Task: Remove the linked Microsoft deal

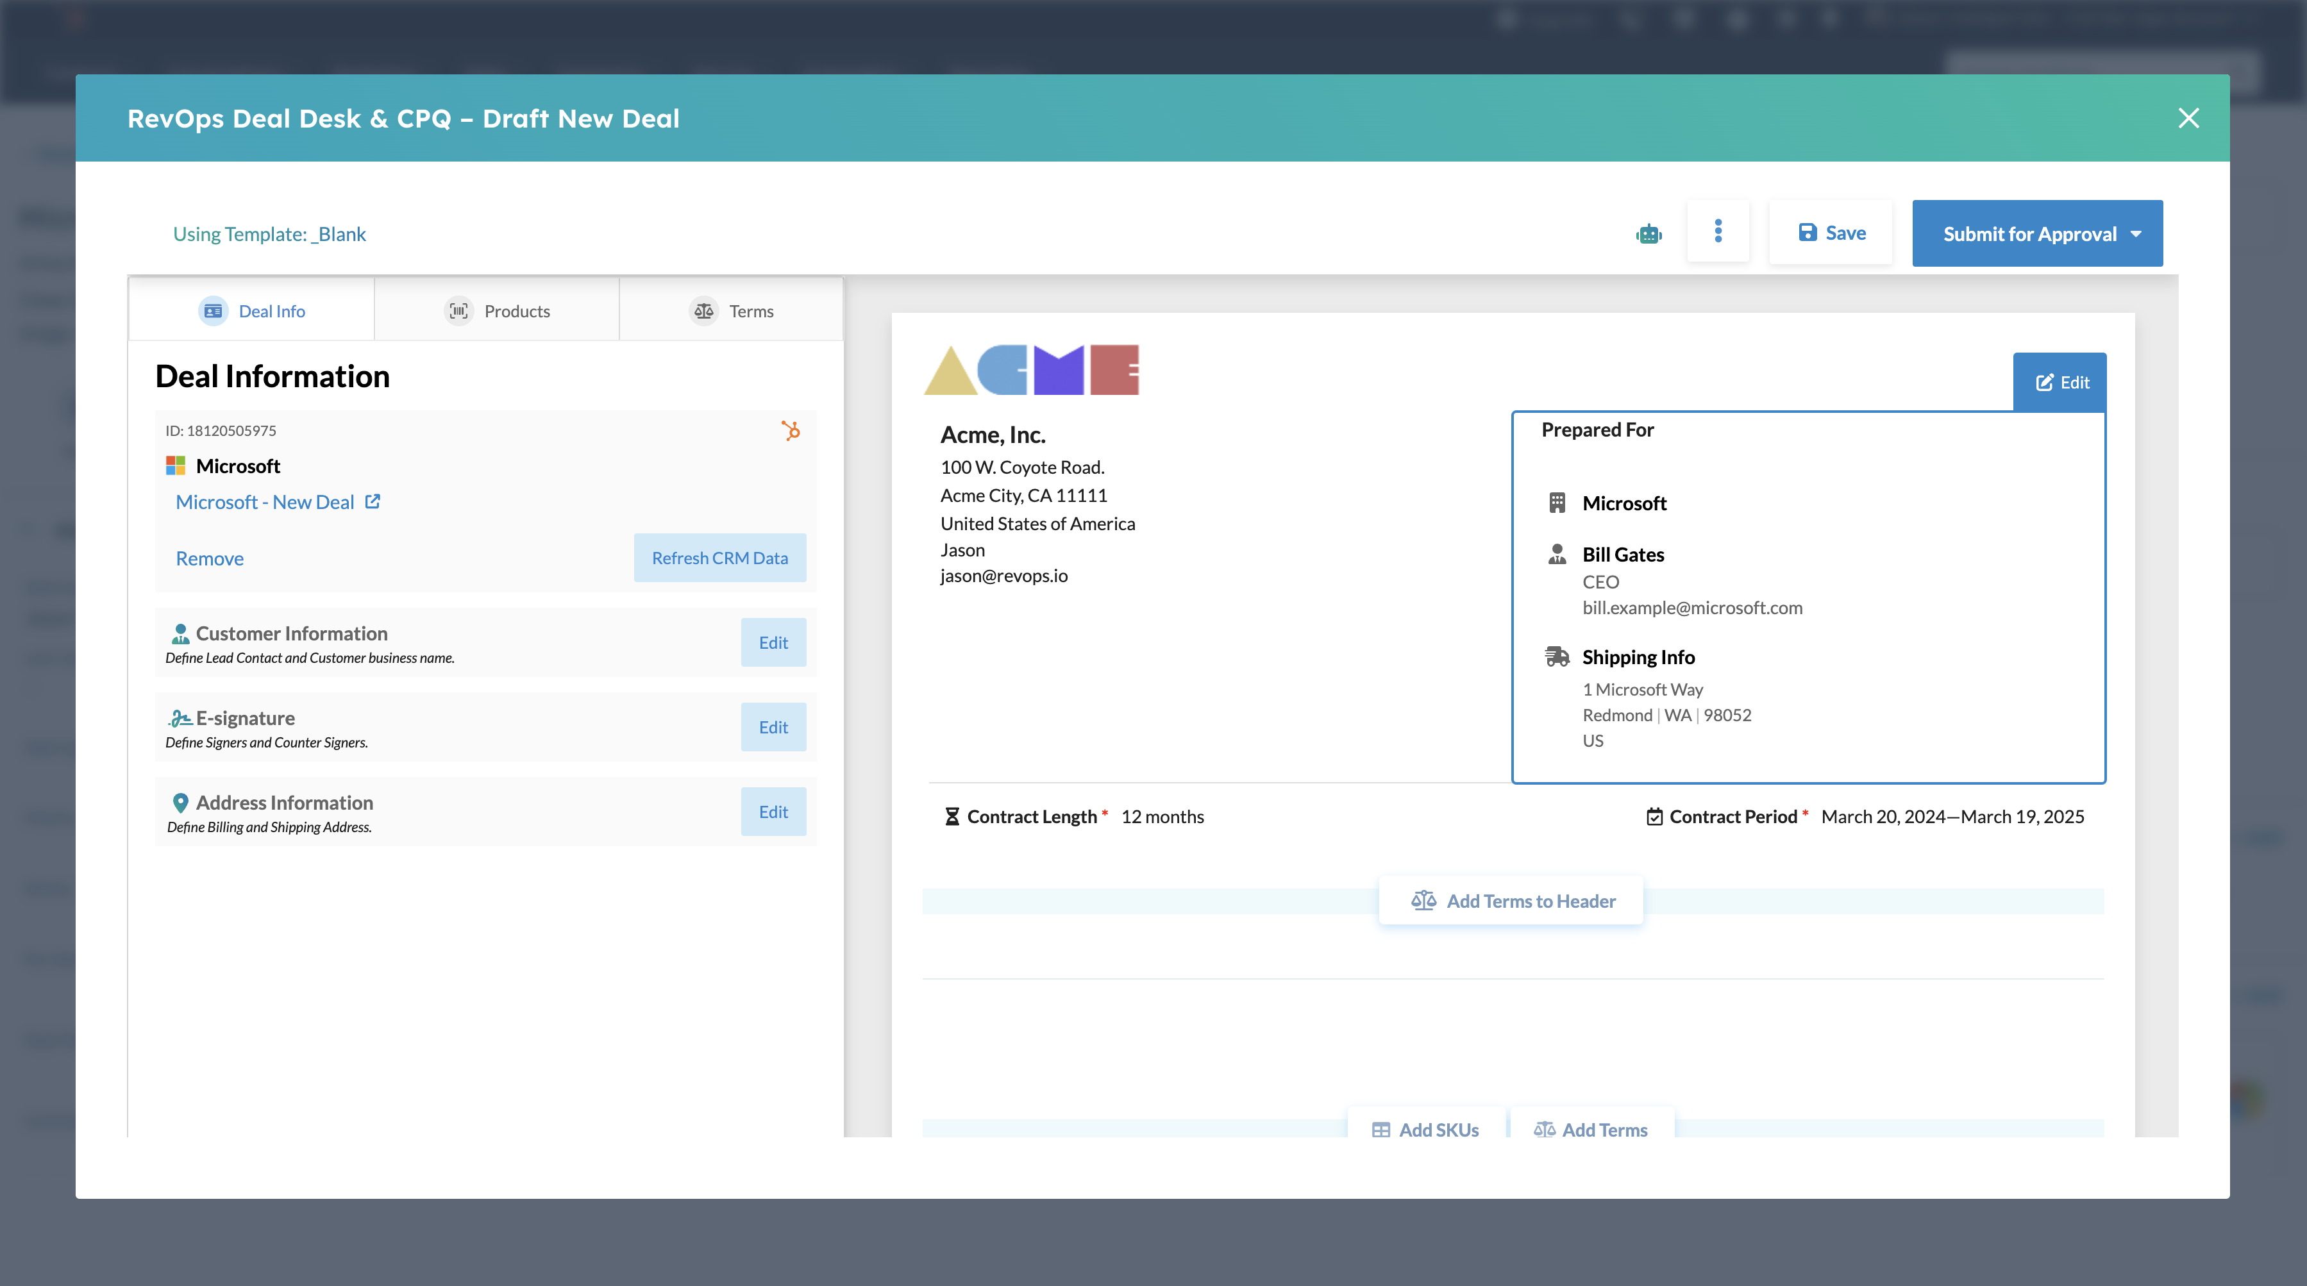Action: coord(210,557)
